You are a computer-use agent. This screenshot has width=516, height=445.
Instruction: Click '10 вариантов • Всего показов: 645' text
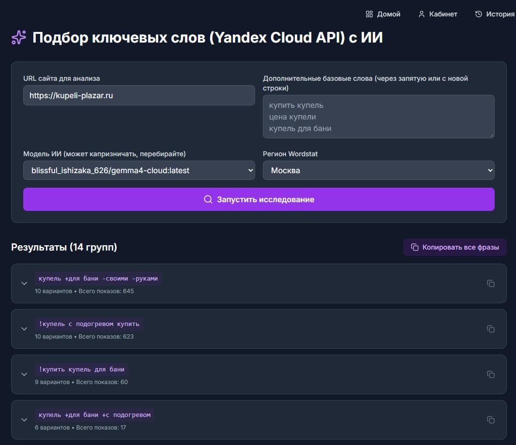[x=84, y=291]
